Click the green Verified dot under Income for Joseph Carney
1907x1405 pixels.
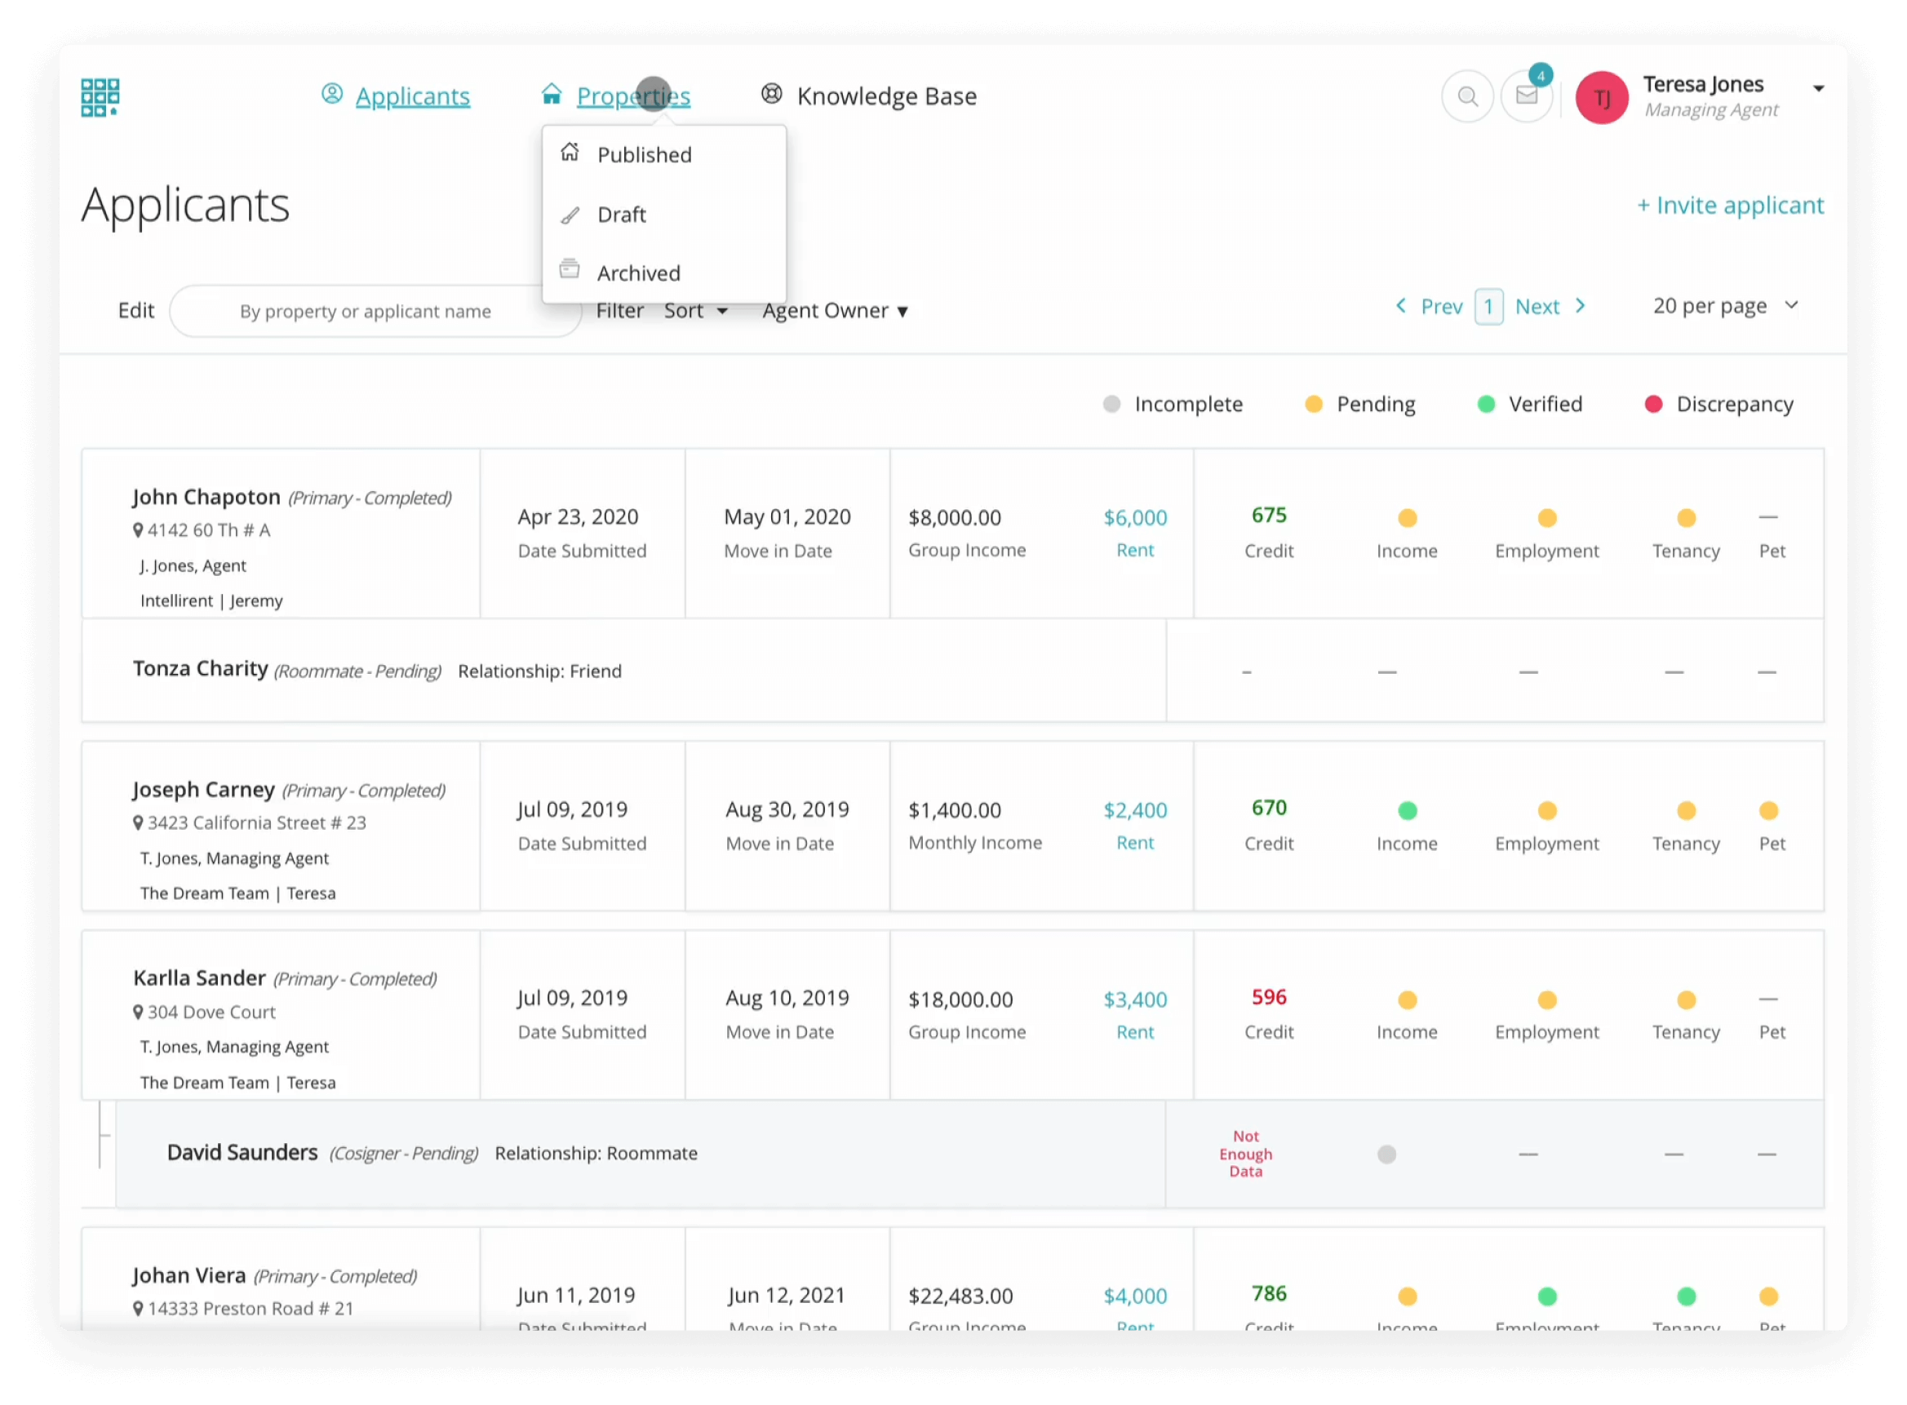tap(1407, 811)
